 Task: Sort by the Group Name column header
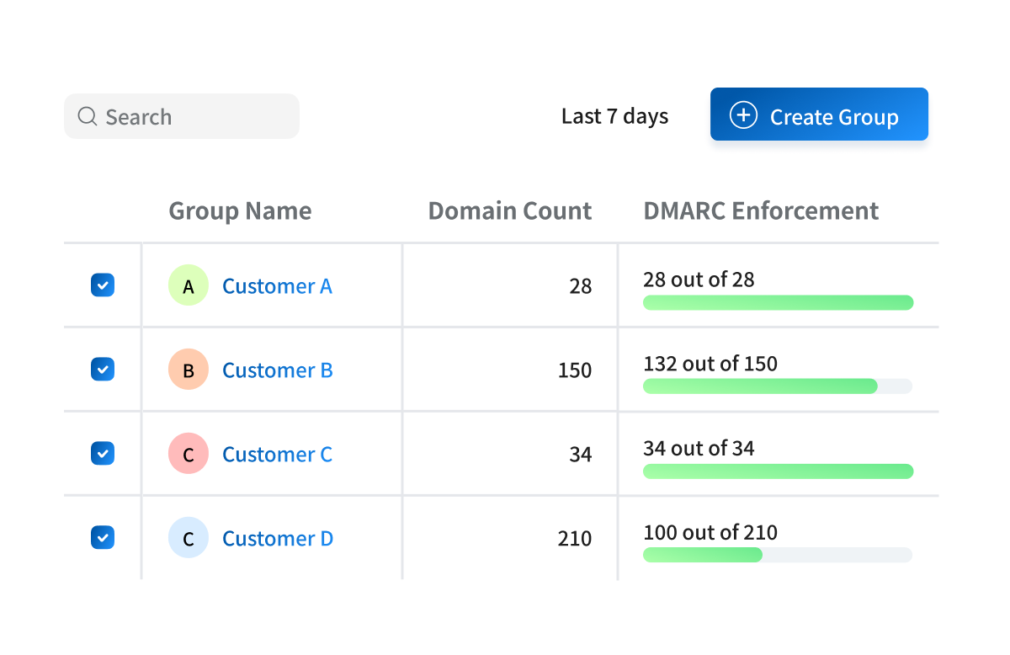240,210
